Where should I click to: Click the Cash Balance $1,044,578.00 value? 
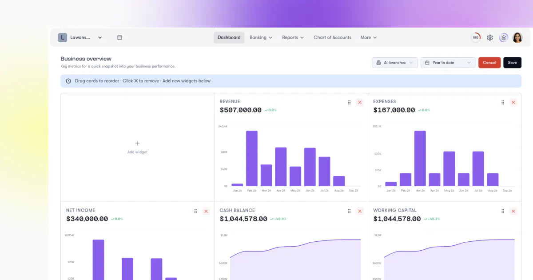click(243, 219)
